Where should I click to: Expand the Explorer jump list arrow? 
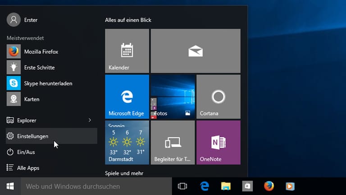pyautogui.click(x=90, y=120)
